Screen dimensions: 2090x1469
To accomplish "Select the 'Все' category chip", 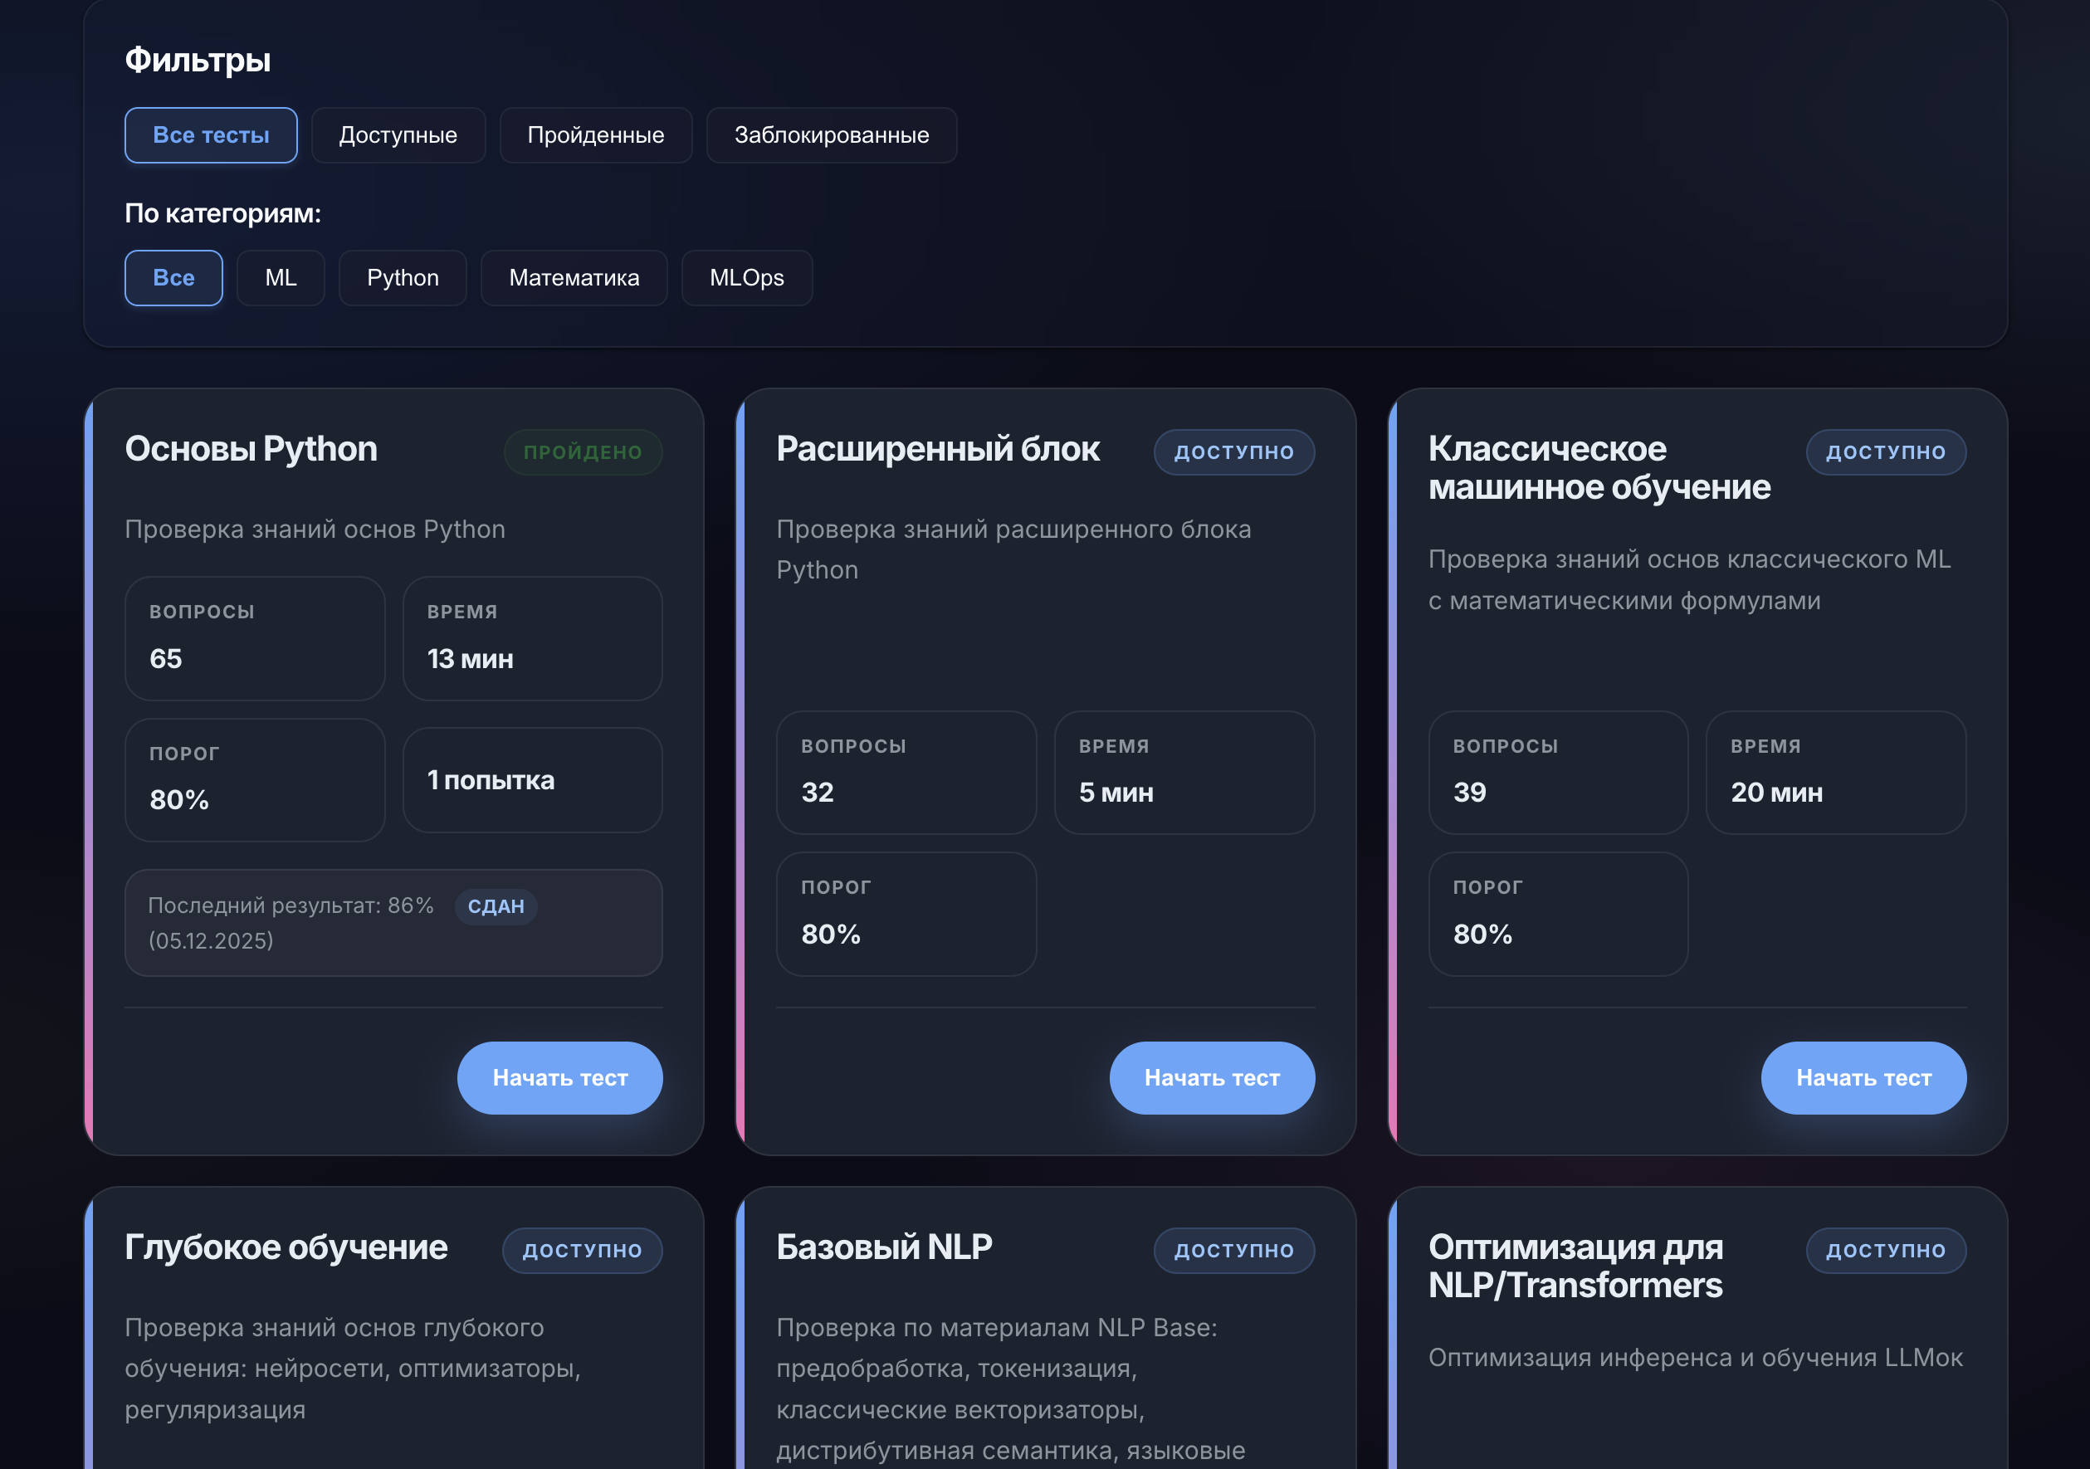I will 173,277.
